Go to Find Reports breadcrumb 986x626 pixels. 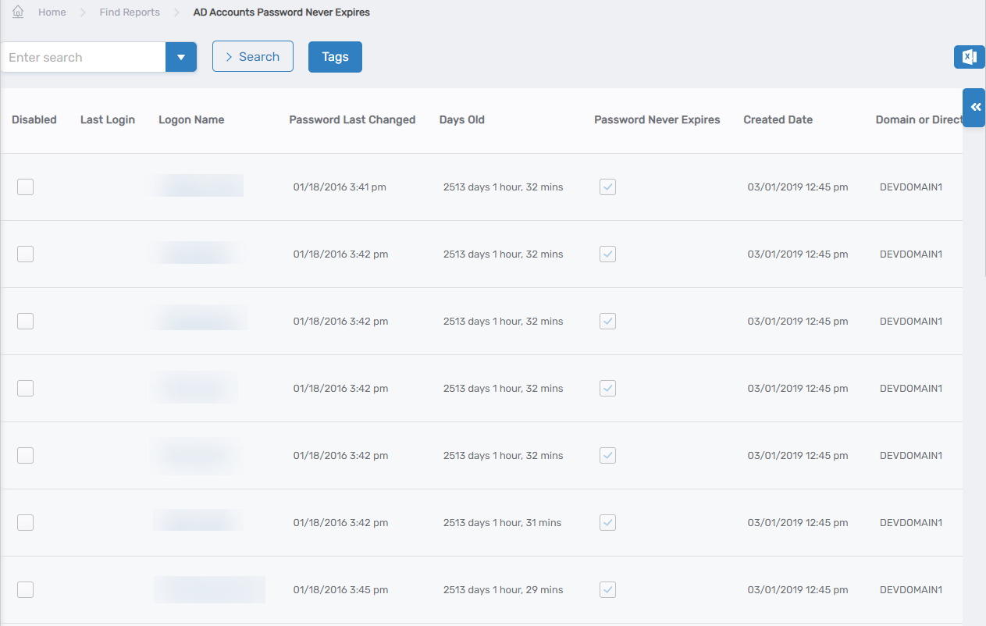pos(130,12)
